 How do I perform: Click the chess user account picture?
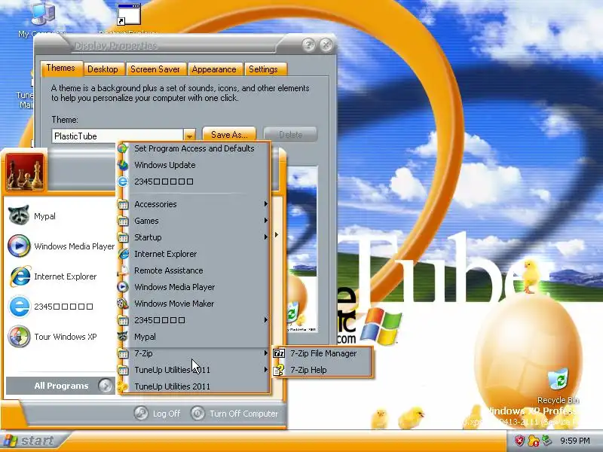[25, 172]
